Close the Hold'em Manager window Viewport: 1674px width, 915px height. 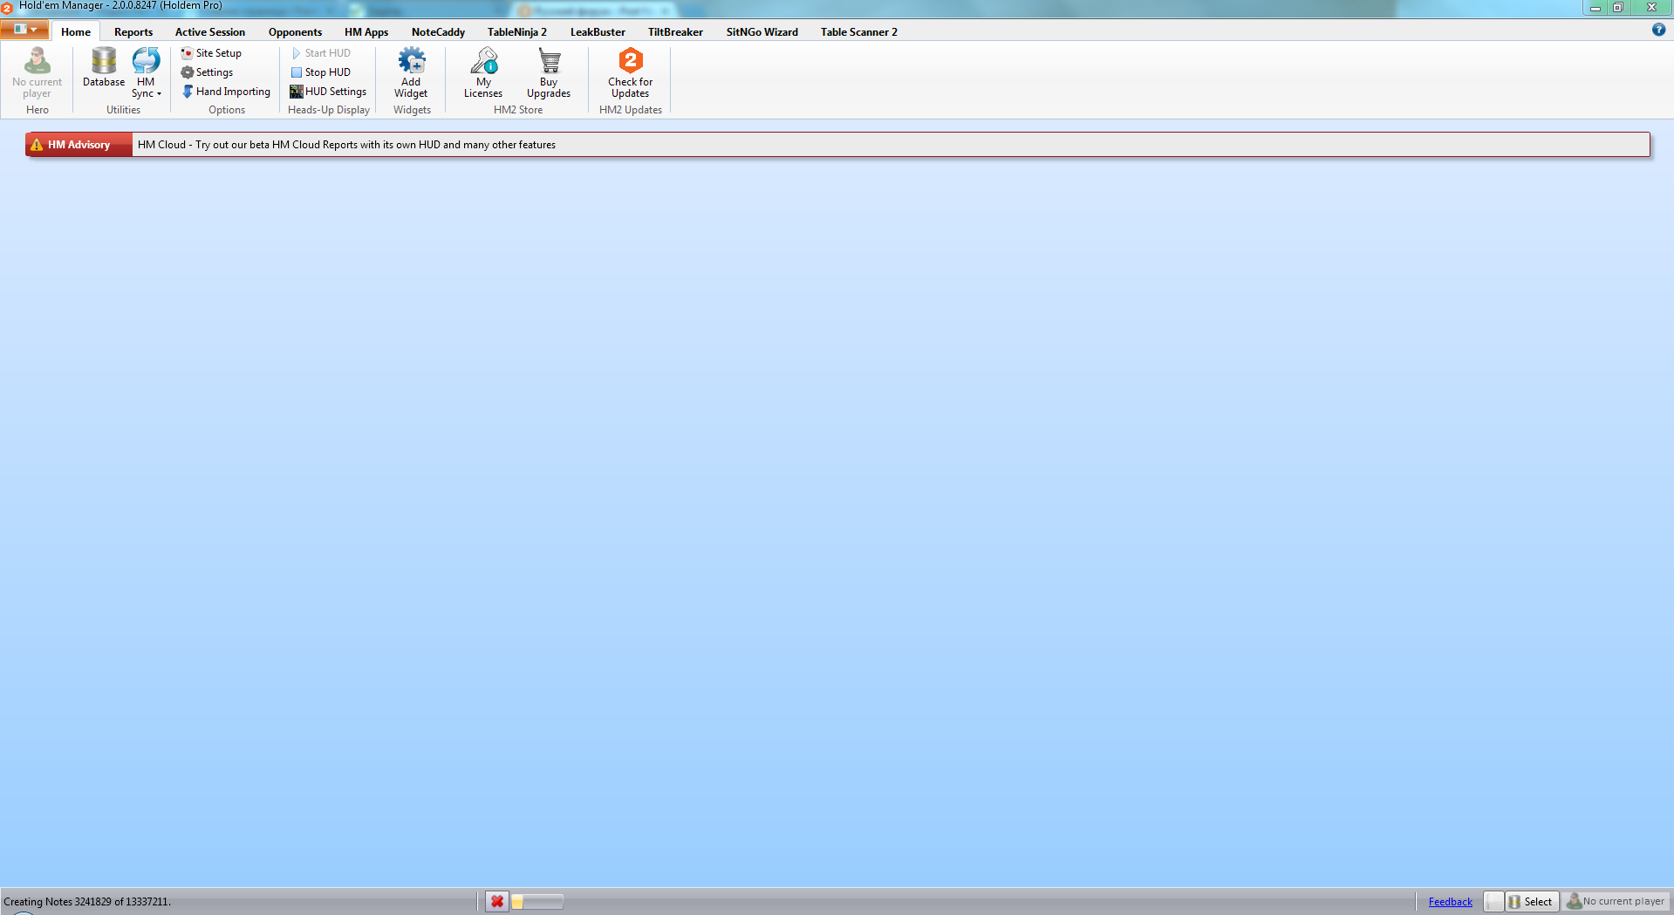(x=1651, y=7)
